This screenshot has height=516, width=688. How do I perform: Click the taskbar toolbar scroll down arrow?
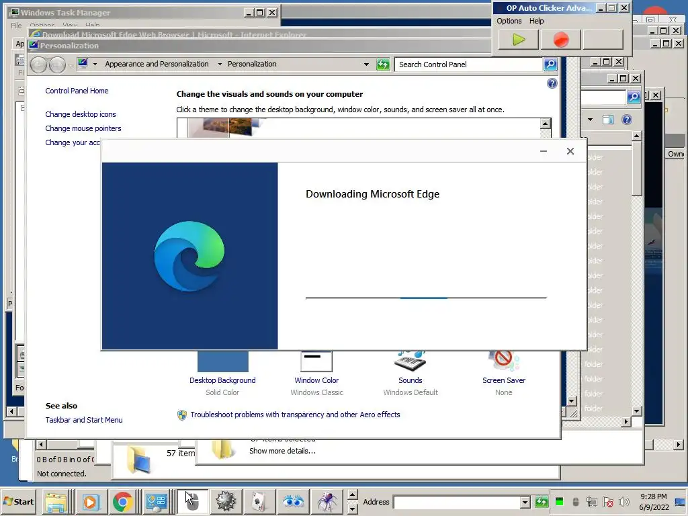352,509
